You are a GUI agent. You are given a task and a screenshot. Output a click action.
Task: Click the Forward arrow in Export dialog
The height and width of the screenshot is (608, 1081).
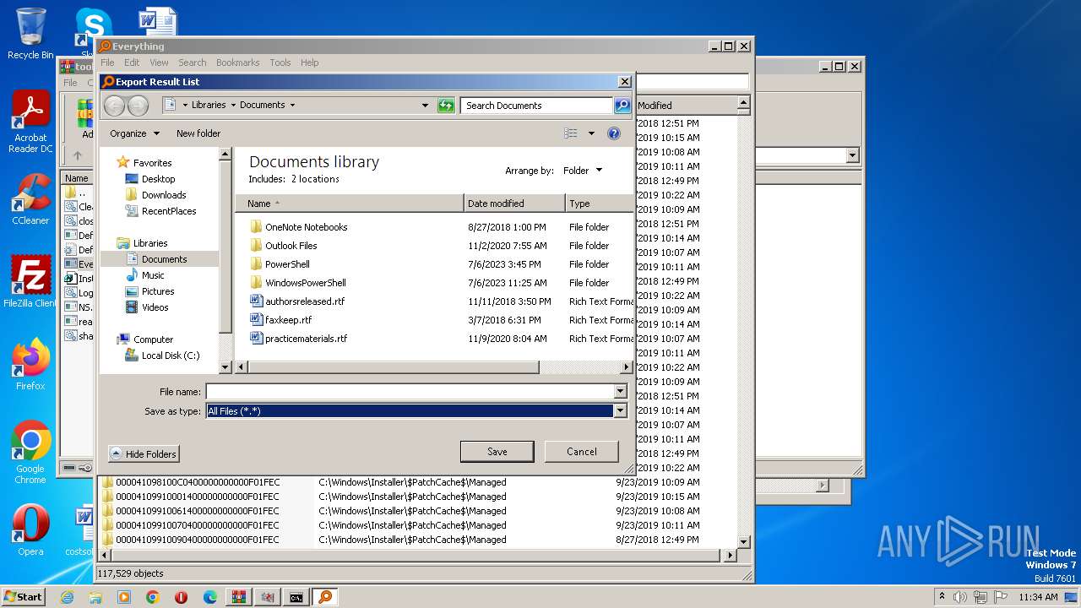138,106
